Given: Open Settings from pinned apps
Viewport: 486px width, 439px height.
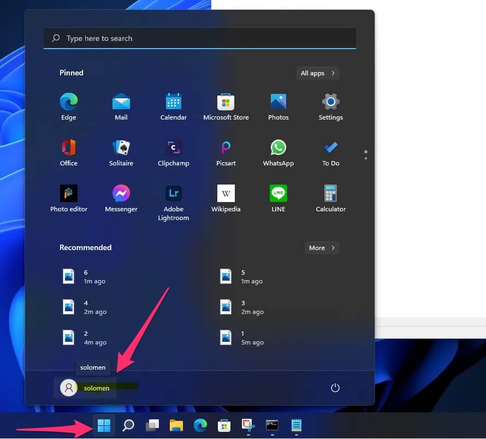Looking at the screenshot, I should (x=330, y=106).
